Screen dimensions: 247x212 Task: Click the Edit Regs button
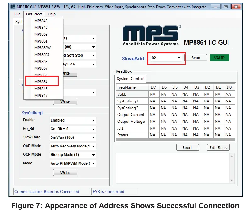(218, 148)
